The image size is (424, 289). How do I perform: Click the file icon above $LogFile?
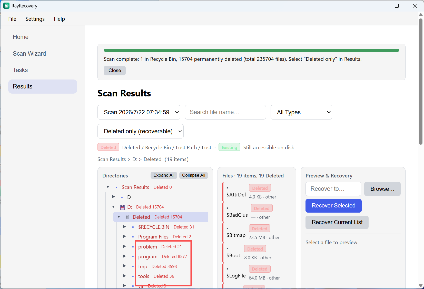point(228,269)
